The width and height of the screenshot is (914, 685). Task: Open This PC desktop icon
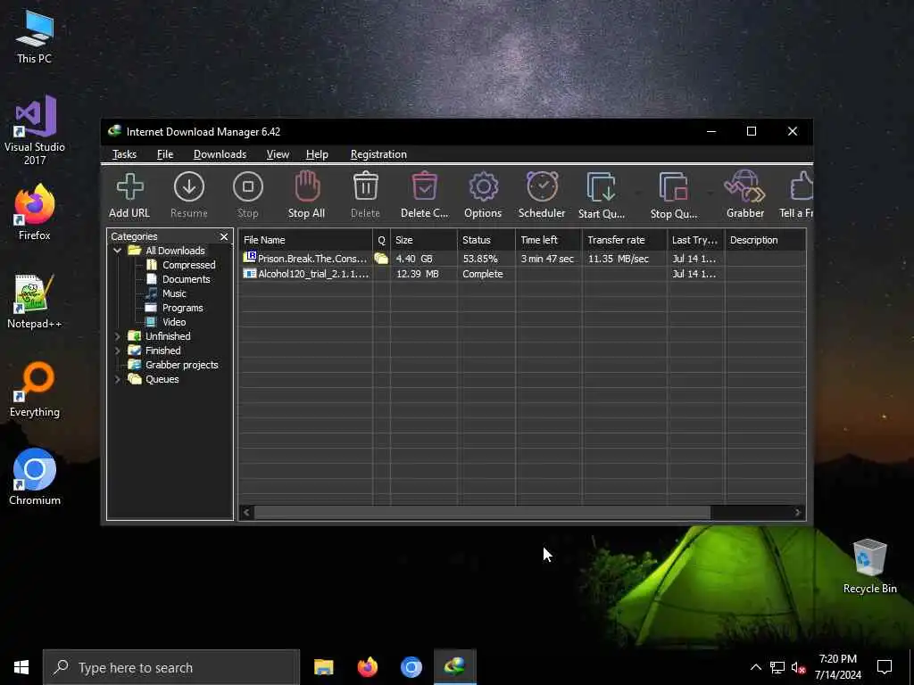[35, 36]
